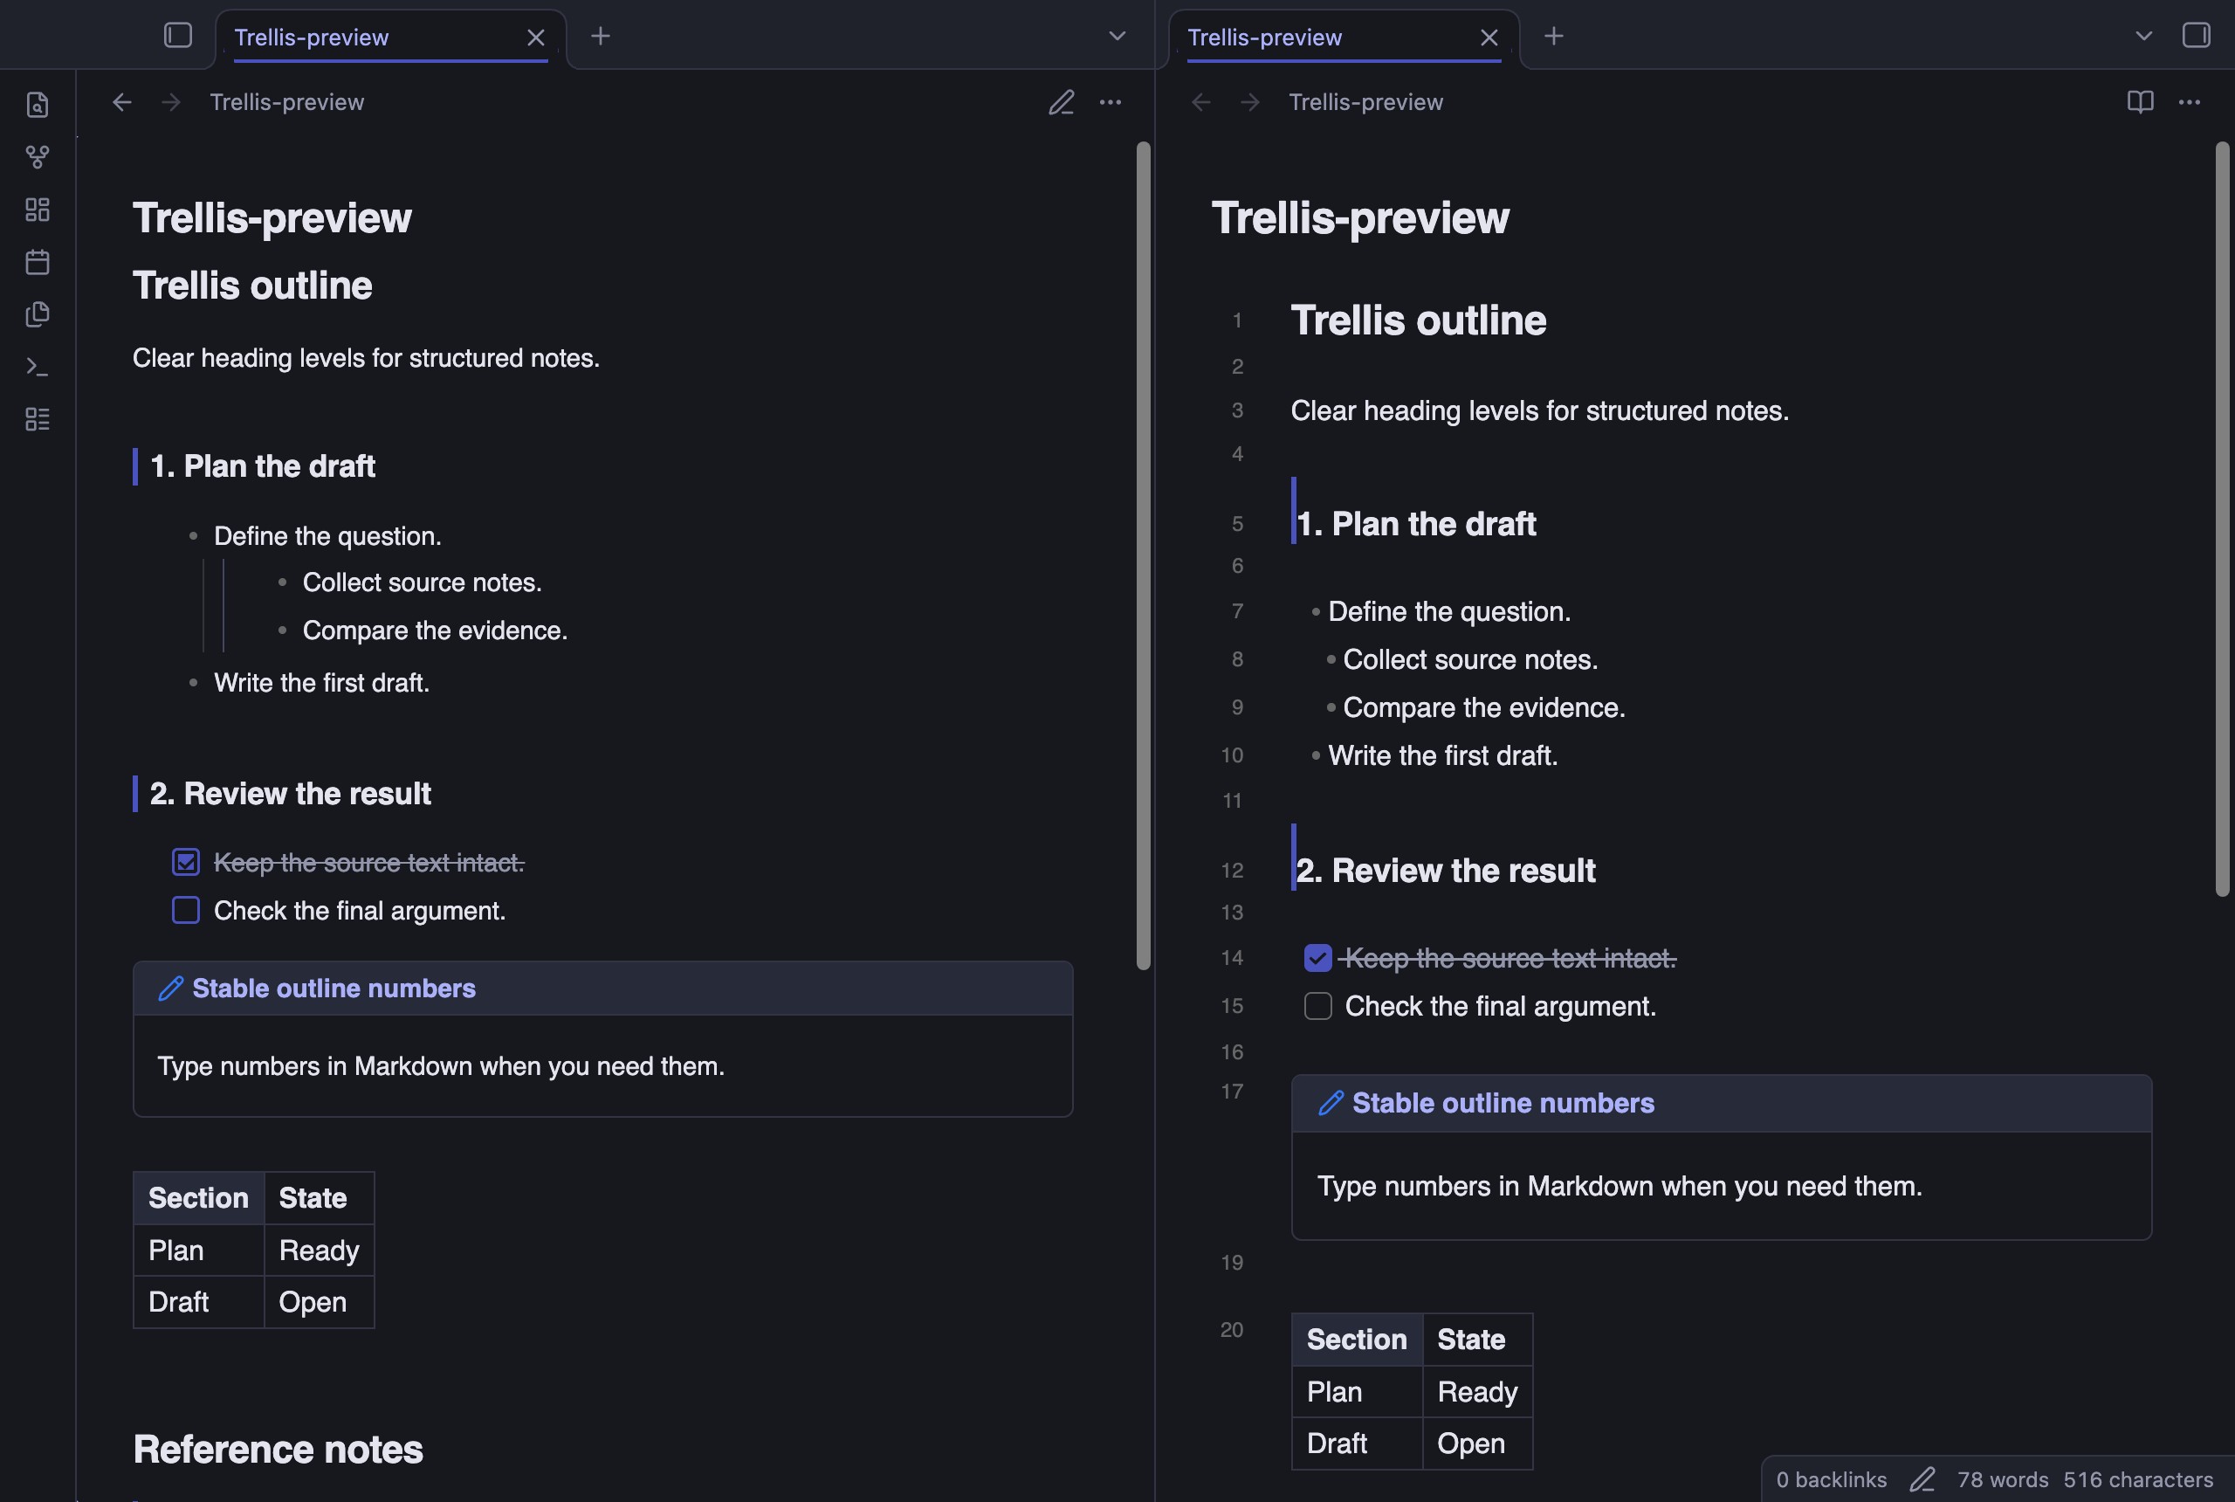
Task: Open graph view icon in ribbon
Action: click(x=38, y=157)
